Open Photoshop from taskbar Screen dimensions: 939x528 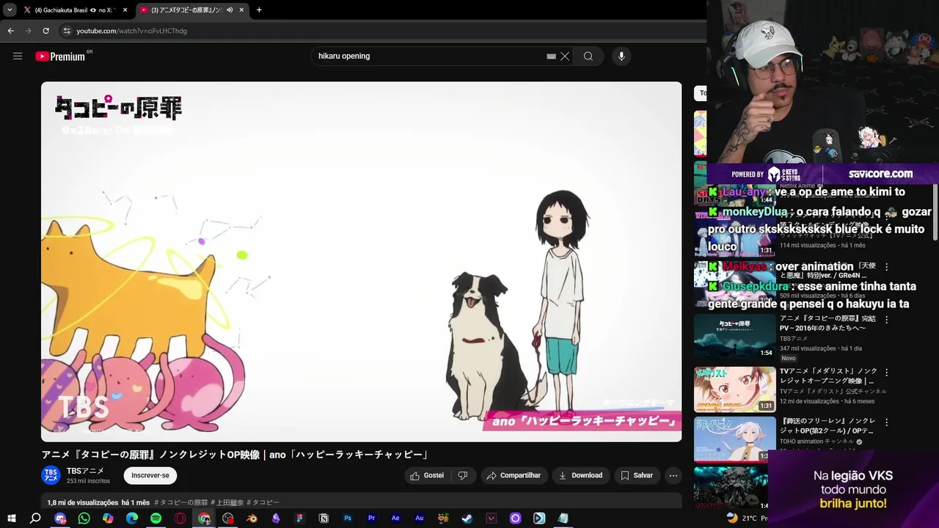348,518
